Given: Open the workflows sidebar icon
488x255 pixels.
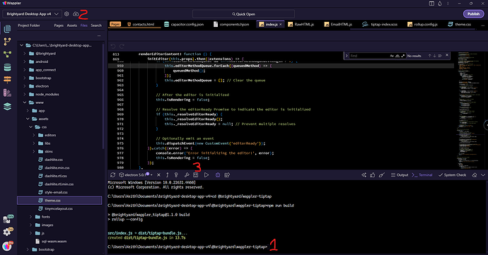Looking at the screenshot, I should [8, 54].
